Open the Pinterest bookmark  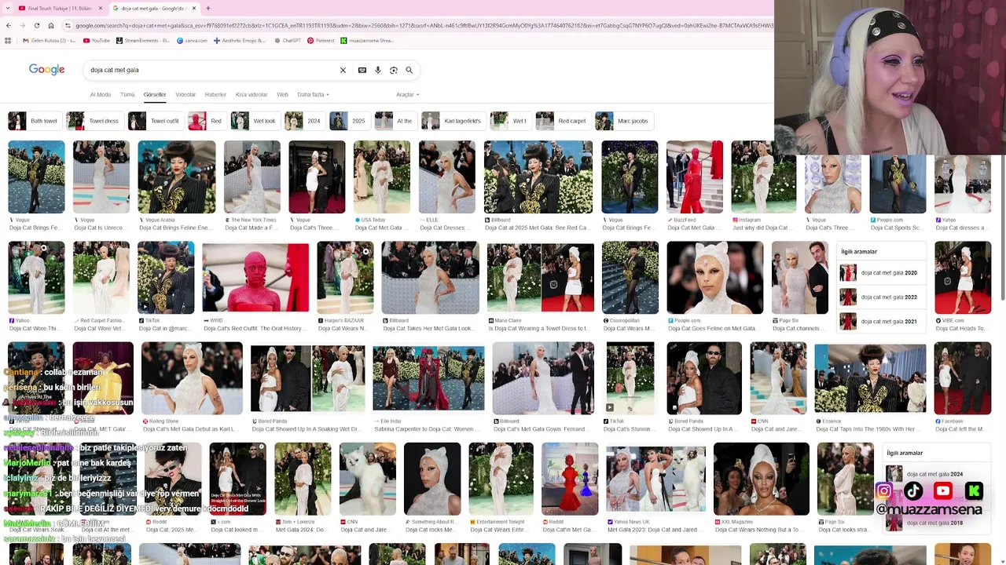tap(321, 40)
